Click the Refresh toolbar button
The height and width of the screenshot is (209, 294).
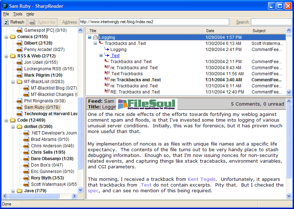(14, 22)
